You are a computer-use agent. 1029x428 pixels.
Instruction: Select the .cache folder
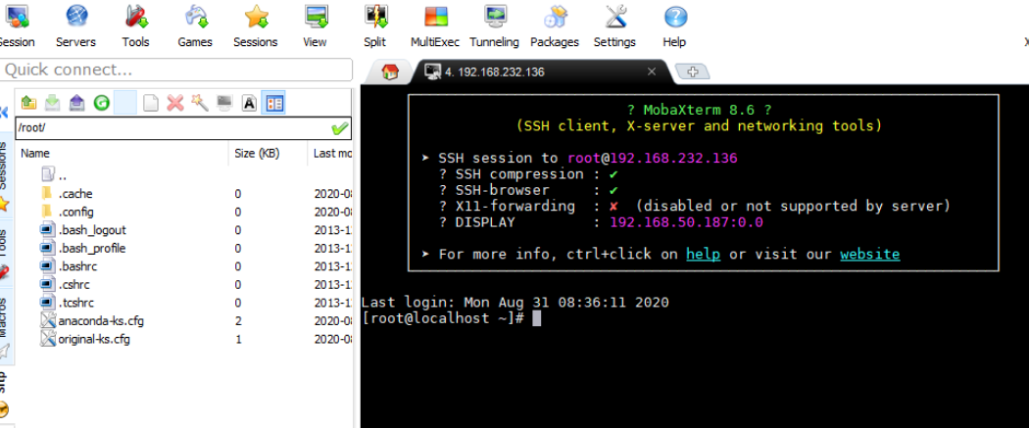pos(66,193)
